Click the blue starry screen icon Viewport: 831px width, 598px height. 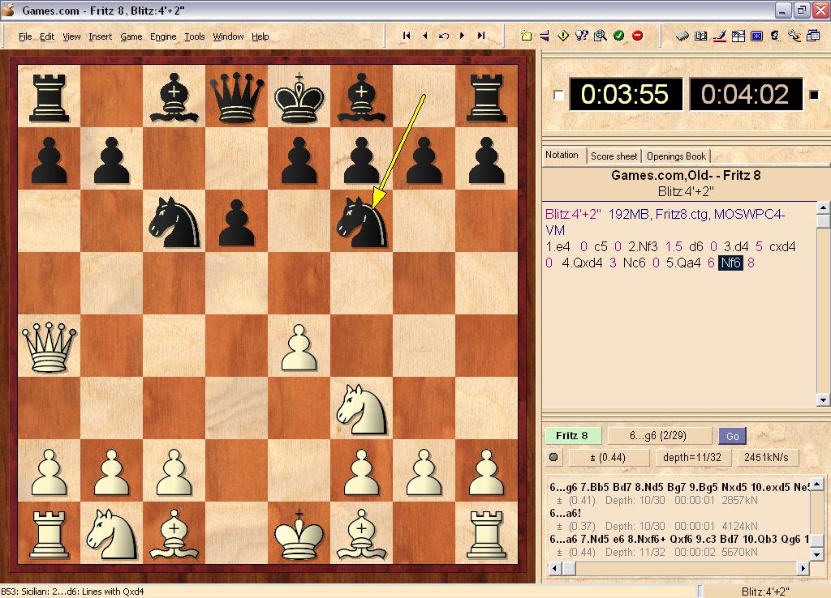[x=757, y=36]
